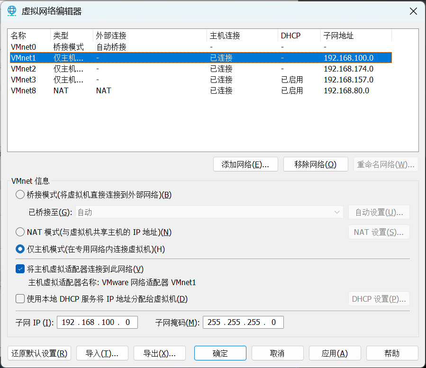Click 自动桥接 cell in VMnet0 row
426x368 pixels.
point(111,47)
